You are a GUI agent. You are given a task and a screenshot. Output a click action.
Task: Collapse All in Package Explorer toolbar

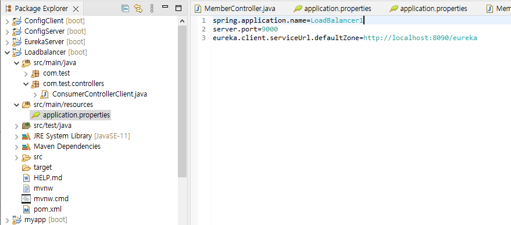point(125,9)
